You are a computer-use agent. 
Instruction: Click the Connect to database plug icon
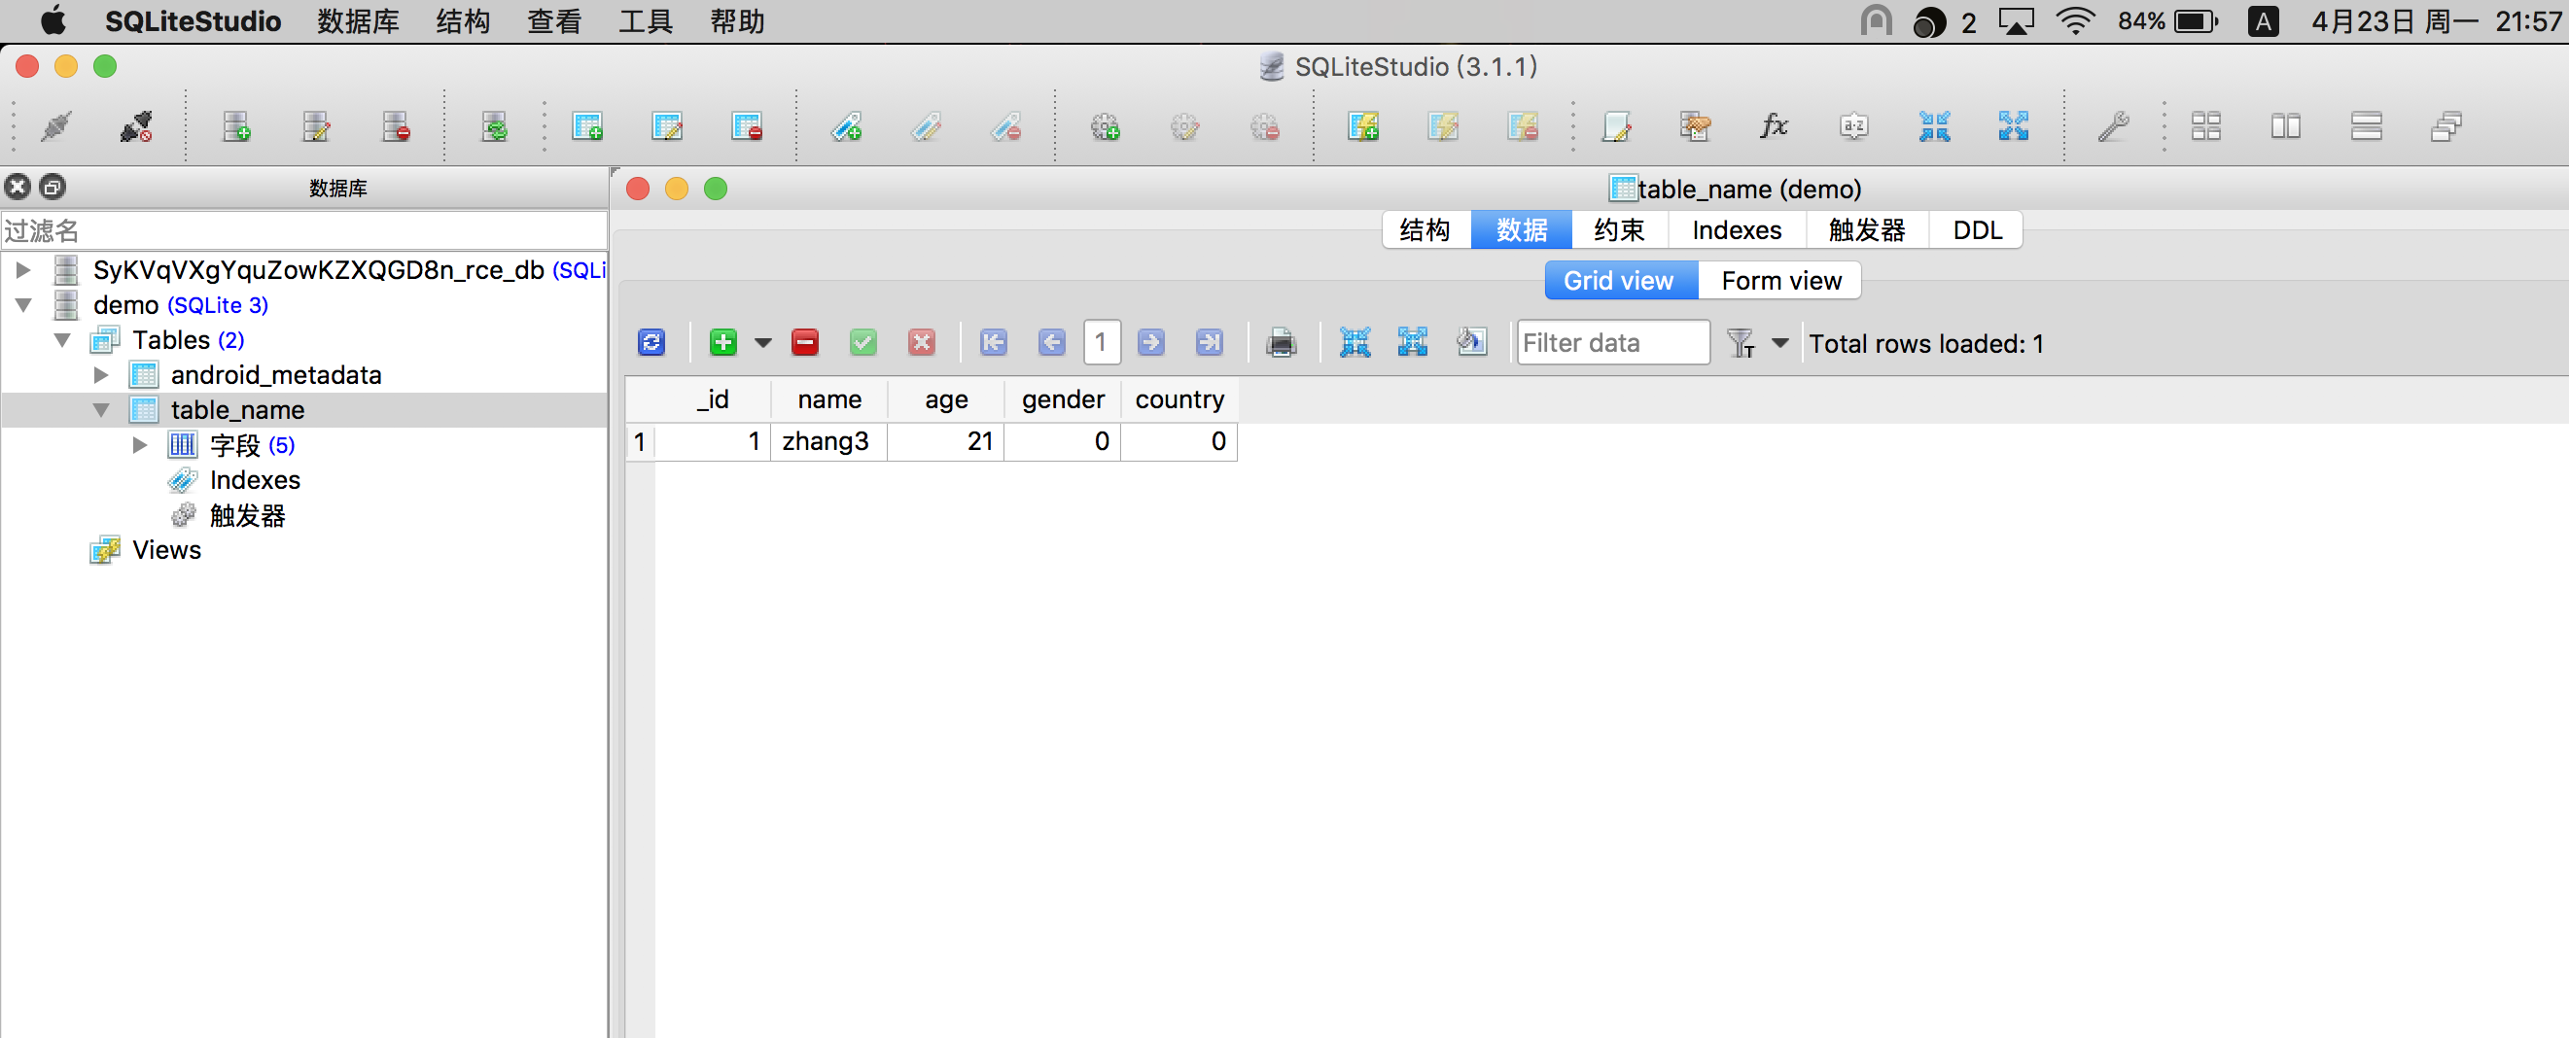56,126
